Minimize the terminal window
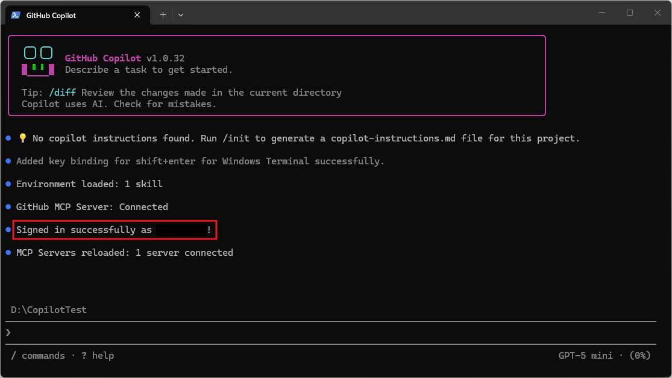Image resolution: width=672 pixels, height=378 pixels. (602, 13)
